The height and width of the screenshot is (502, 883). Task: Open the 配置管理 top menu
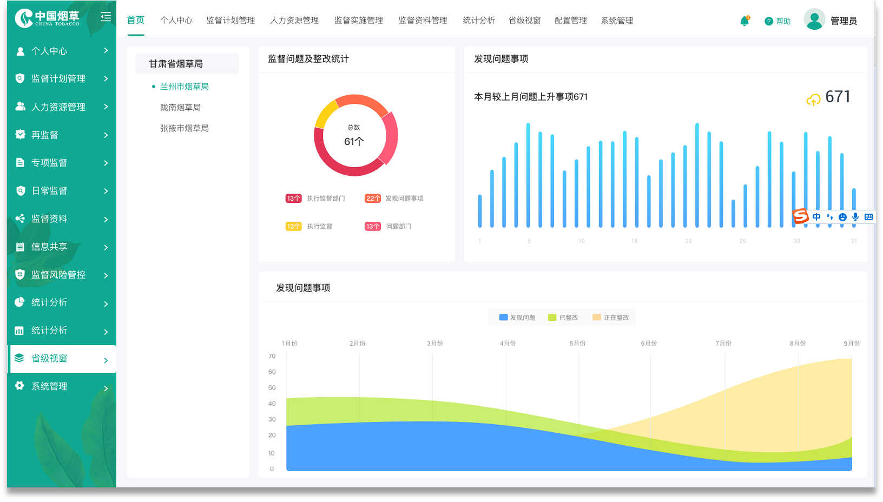(571, 21)
